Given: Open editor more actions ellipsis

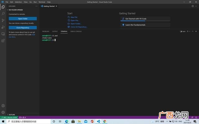Looking at the screenshot, I should pos(196,6).
